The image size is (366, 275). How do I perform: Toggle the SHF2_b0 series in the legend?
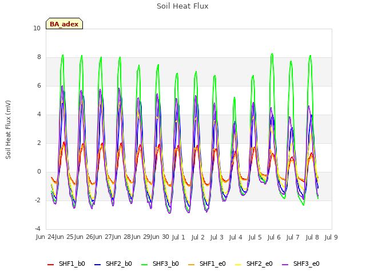(x=113, y=264)
